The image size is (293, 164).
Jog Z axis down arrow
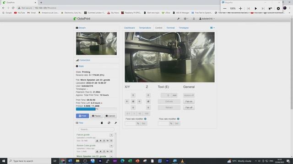(x=148, y=108)
